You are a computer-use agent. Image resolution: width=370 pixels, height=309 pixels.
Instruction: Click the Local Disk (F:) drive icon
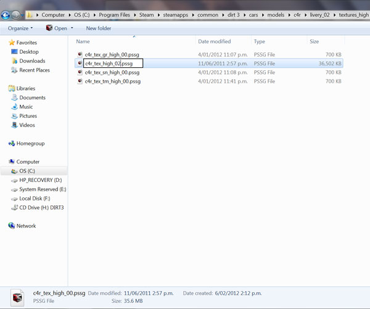[x=14, y=199]
